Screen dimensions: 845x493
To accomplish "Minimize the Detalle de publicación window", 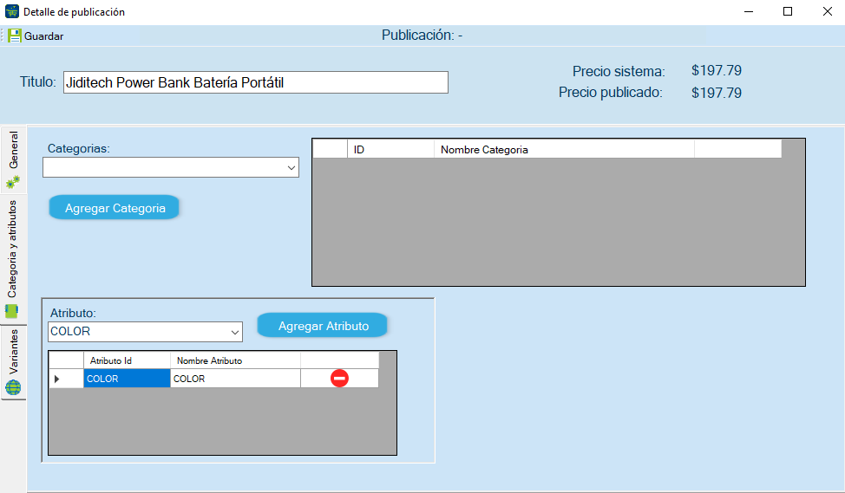I will [x=749, y=11].
